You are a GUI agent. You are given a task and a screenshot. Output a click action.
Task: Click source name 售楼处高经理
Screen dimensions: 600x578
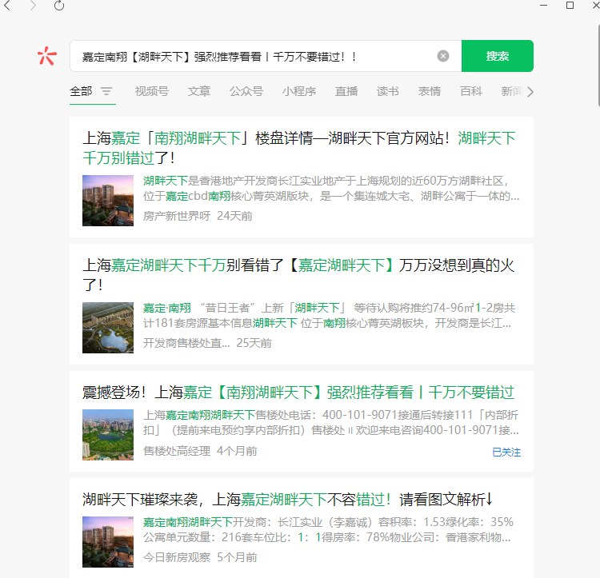point(177,451)
